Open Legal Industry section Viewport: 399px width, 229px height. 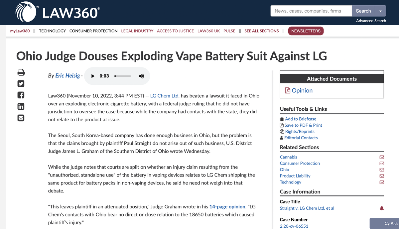[x=137, y=31]
